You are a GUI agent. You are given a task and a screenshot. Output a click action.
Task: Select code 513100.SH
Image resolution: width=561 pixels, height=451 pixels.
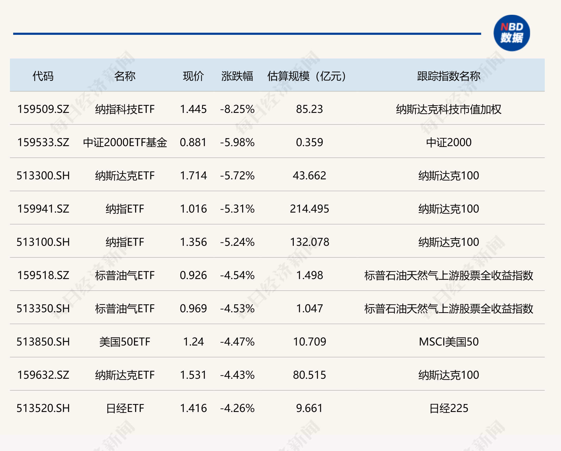pyautogui.click(x=43, y=242)
